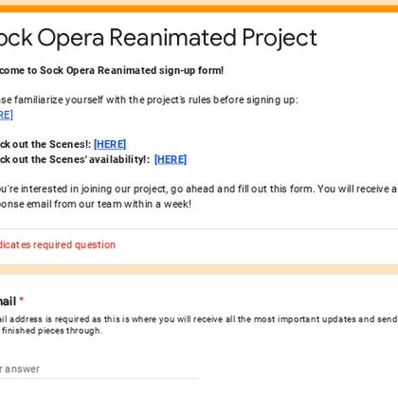Image resolution: width=398 pixels, height=398 pixels.
Task: Click the Sock Opera Reanimated Project title
Action: pyautogui.click(x=158, y=38)
